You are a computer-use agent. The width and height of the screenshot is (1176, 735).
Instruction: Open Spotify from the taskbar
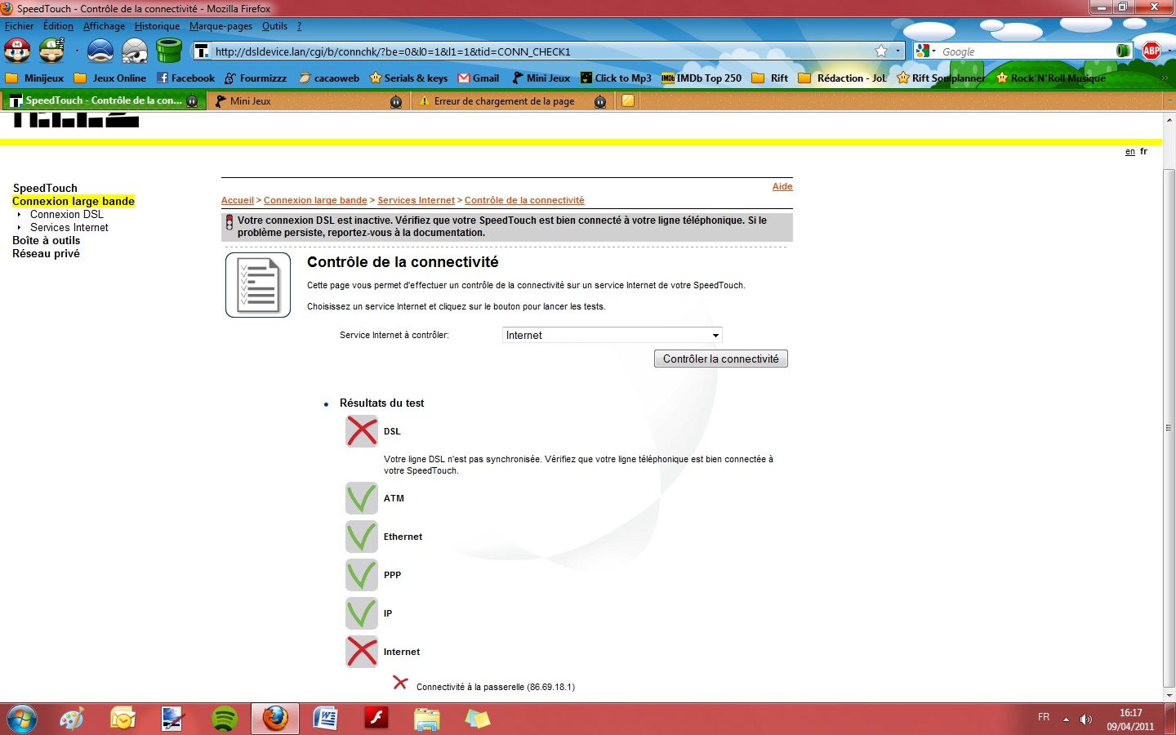[x=225, y=719]
